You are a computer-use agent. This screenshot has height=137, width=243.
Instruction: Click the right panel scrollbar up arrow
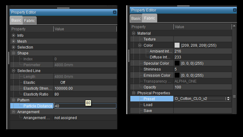(x=234, y=26)
